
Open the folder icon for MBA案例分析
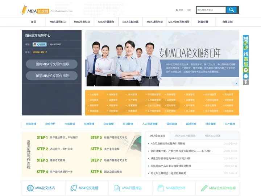[x=161, y=188]
